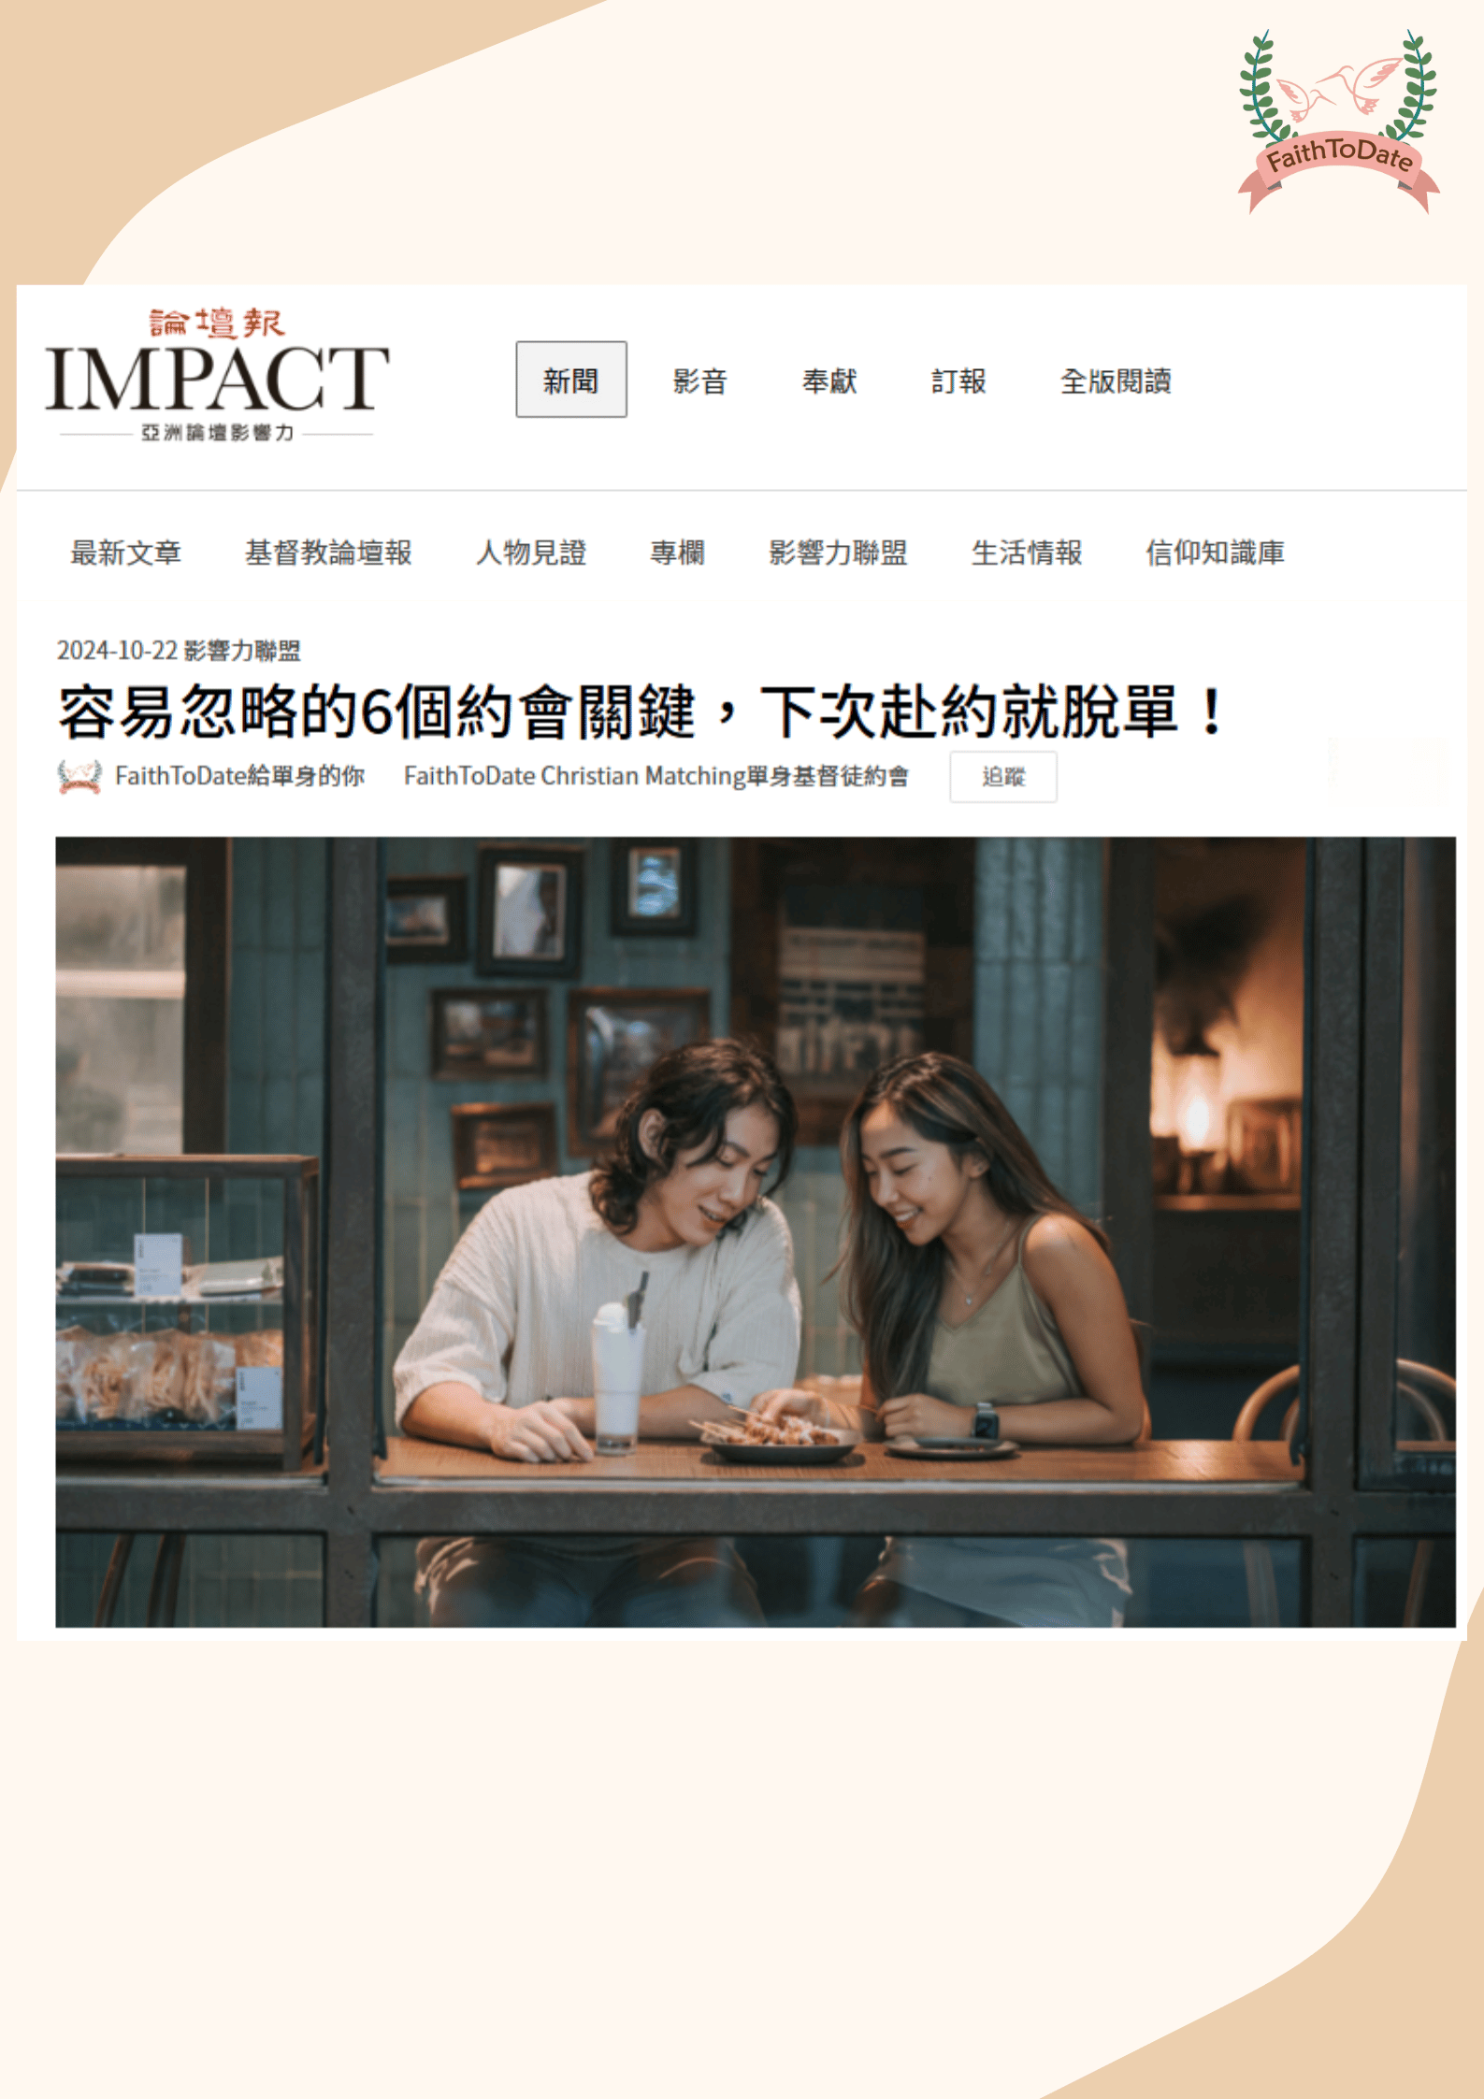The width and height of the screenshot is (1484, 2099).
Task: Open 影響力聯盟 in the category bar
Action: 838,553
